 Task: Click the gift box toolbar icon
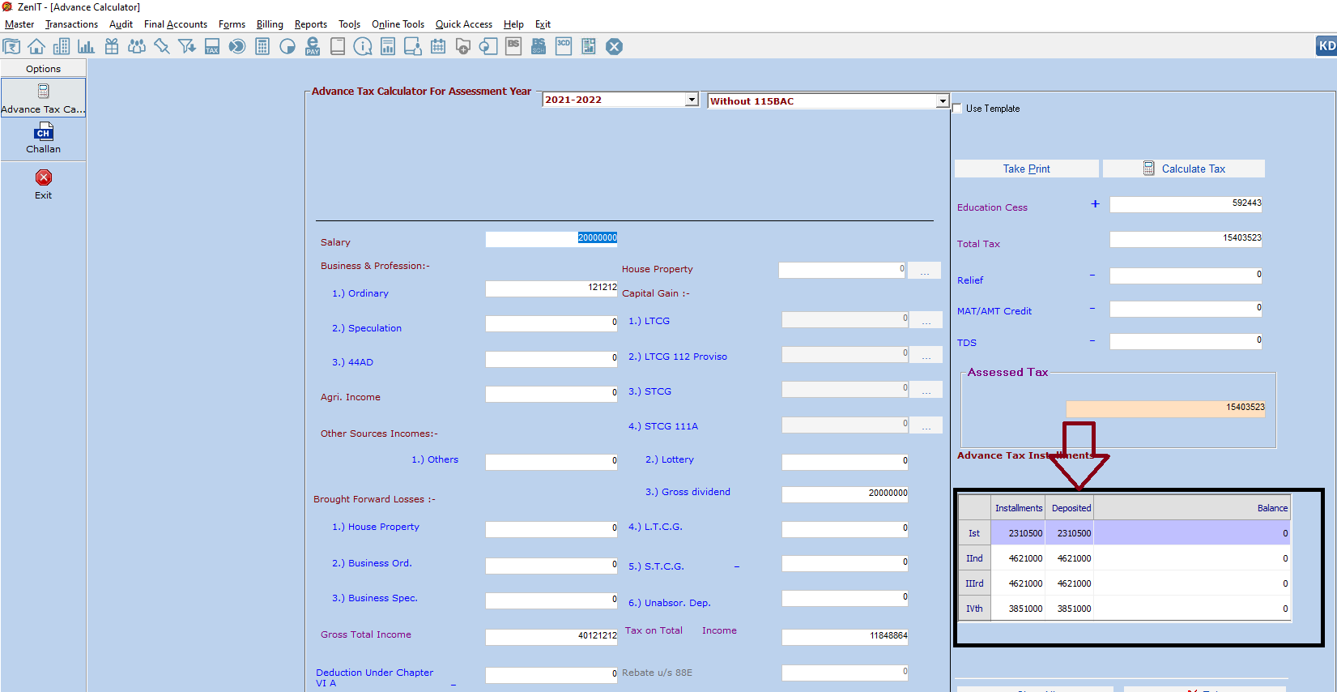[112, 47]
